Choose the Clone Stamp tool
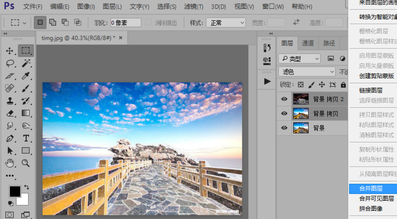Viewport: 397px width, 219px height. click(10, 101)
